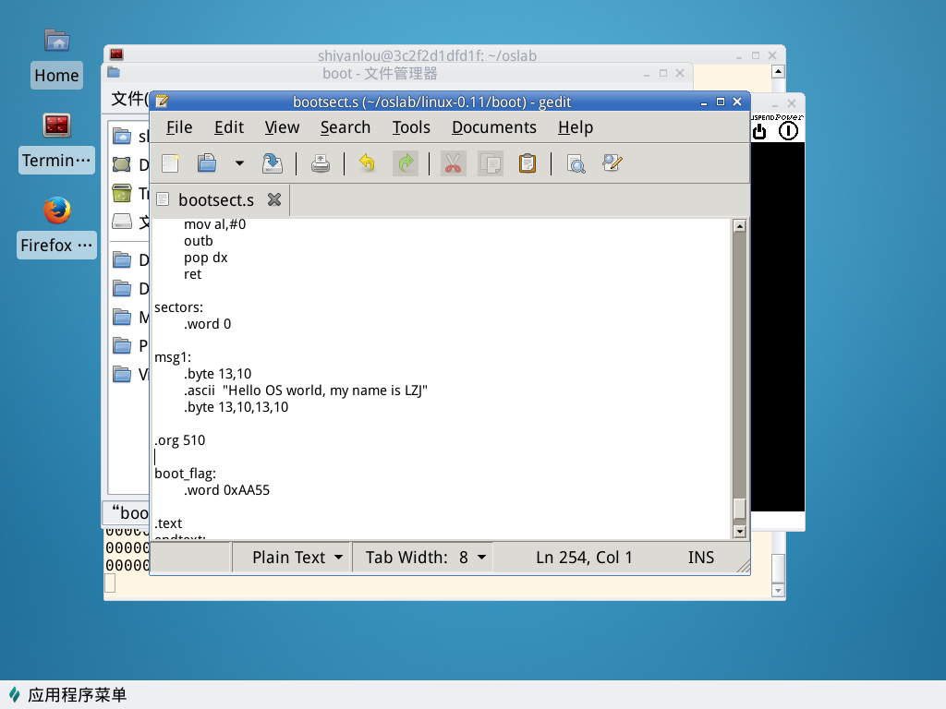Change the Tab Width setting
946x709 pixels.
click(425, 557)
